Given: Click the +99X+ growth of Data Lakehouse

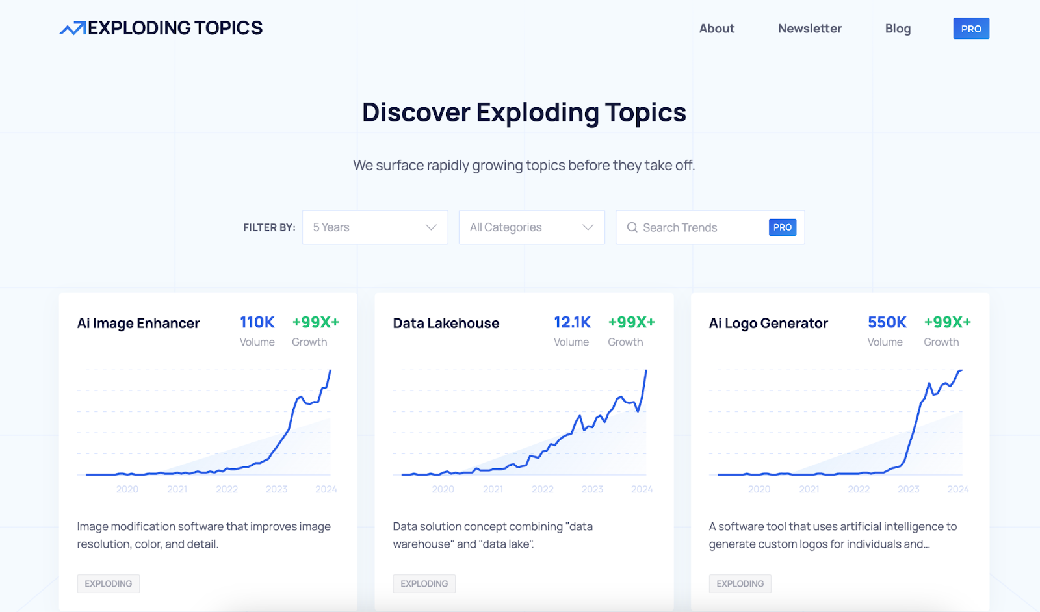Looking at the screenshot, I should coord(632,322).
